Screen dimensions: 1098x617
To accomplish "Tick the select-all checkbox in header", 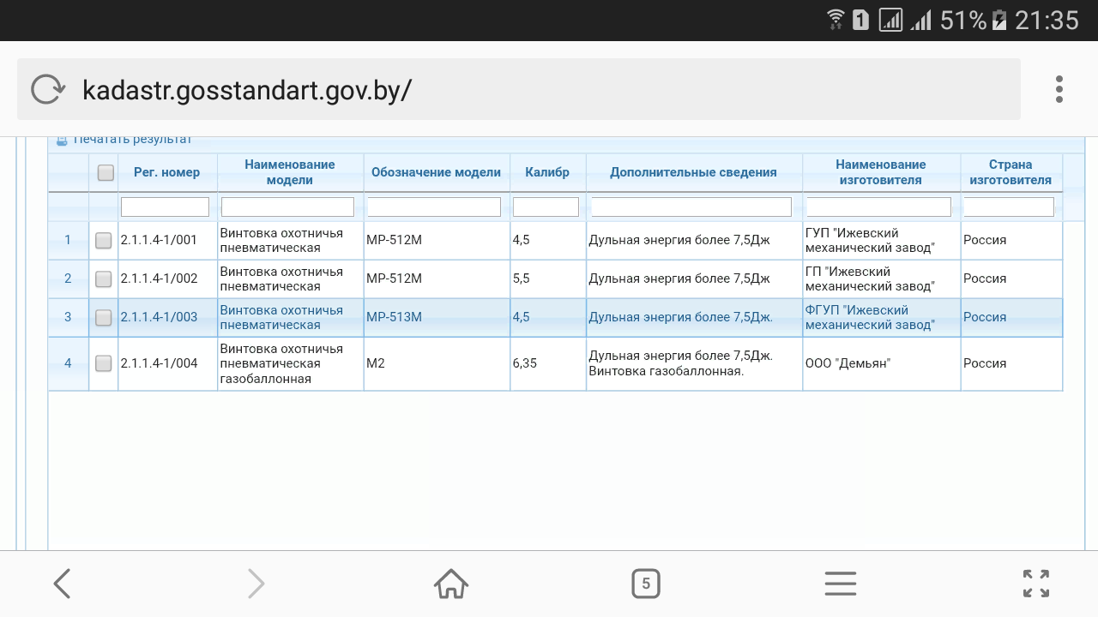I will [x=106, y=172].
